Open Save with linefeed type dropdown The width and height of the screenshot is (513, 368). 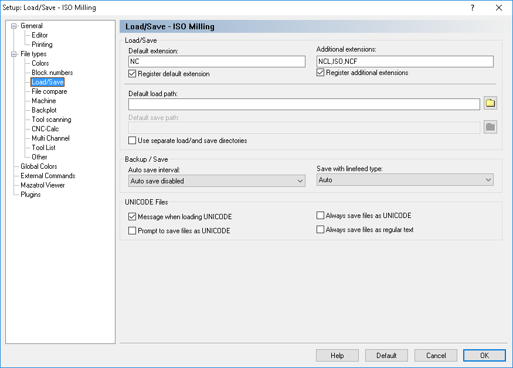point(405,179)
